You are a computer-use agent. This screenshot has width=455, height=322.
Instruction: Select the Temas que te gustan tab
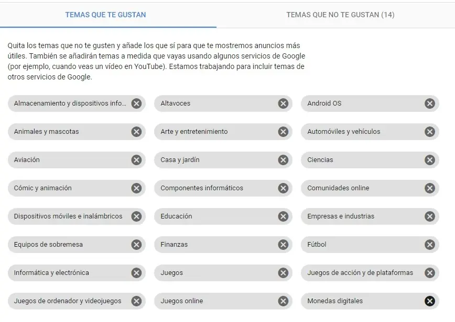pos(105,15)
